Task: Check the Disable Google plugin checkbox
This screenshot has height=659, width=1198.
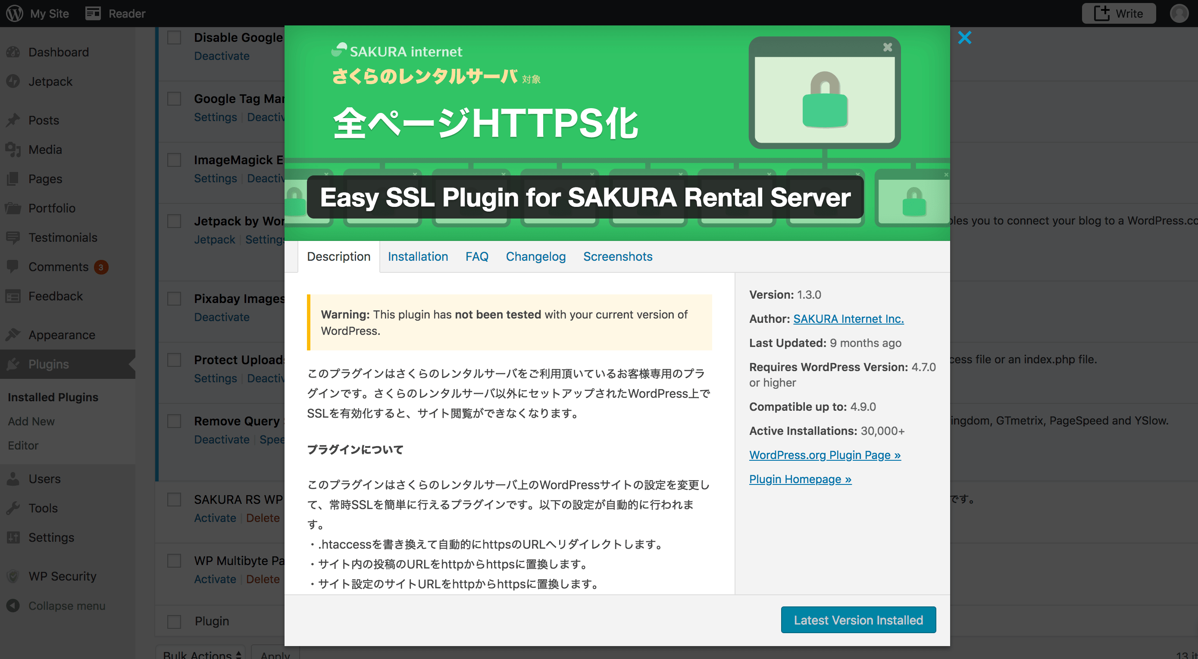Action: tap(175, 37)
